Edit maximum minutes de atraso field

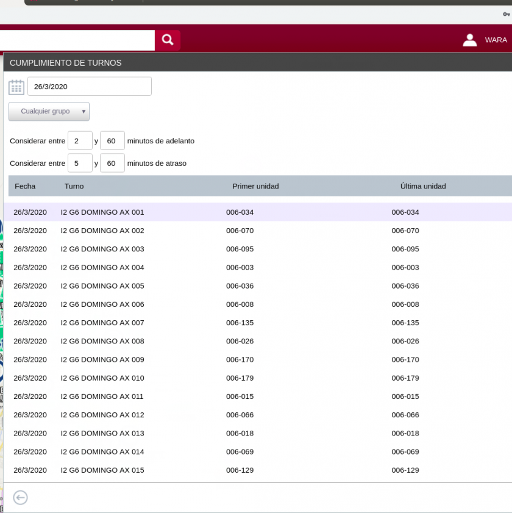112,163
